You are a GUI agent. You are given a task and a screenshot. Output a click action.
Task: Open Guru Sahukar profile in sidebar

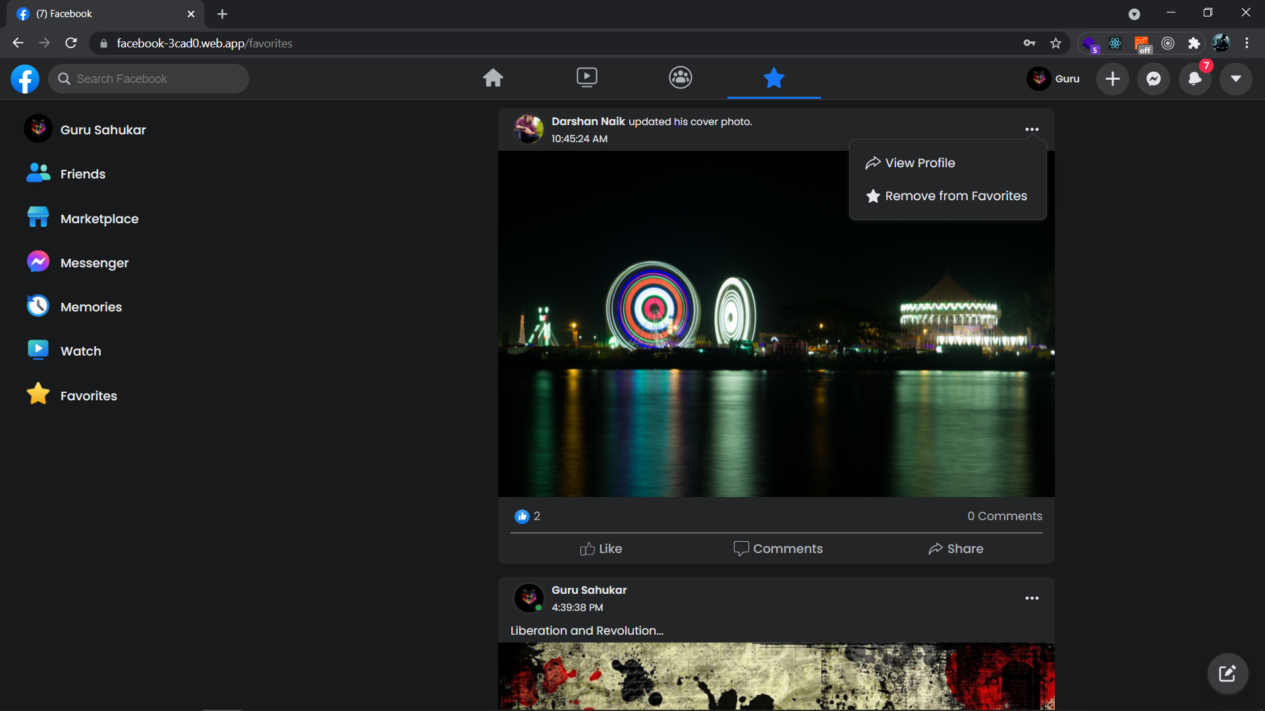86,130
